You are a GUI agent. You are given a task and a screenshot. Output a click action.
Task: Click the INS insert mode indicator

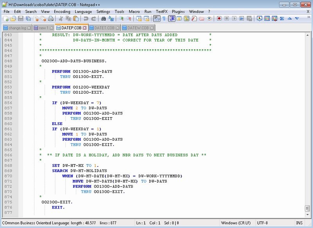(299, 223)
